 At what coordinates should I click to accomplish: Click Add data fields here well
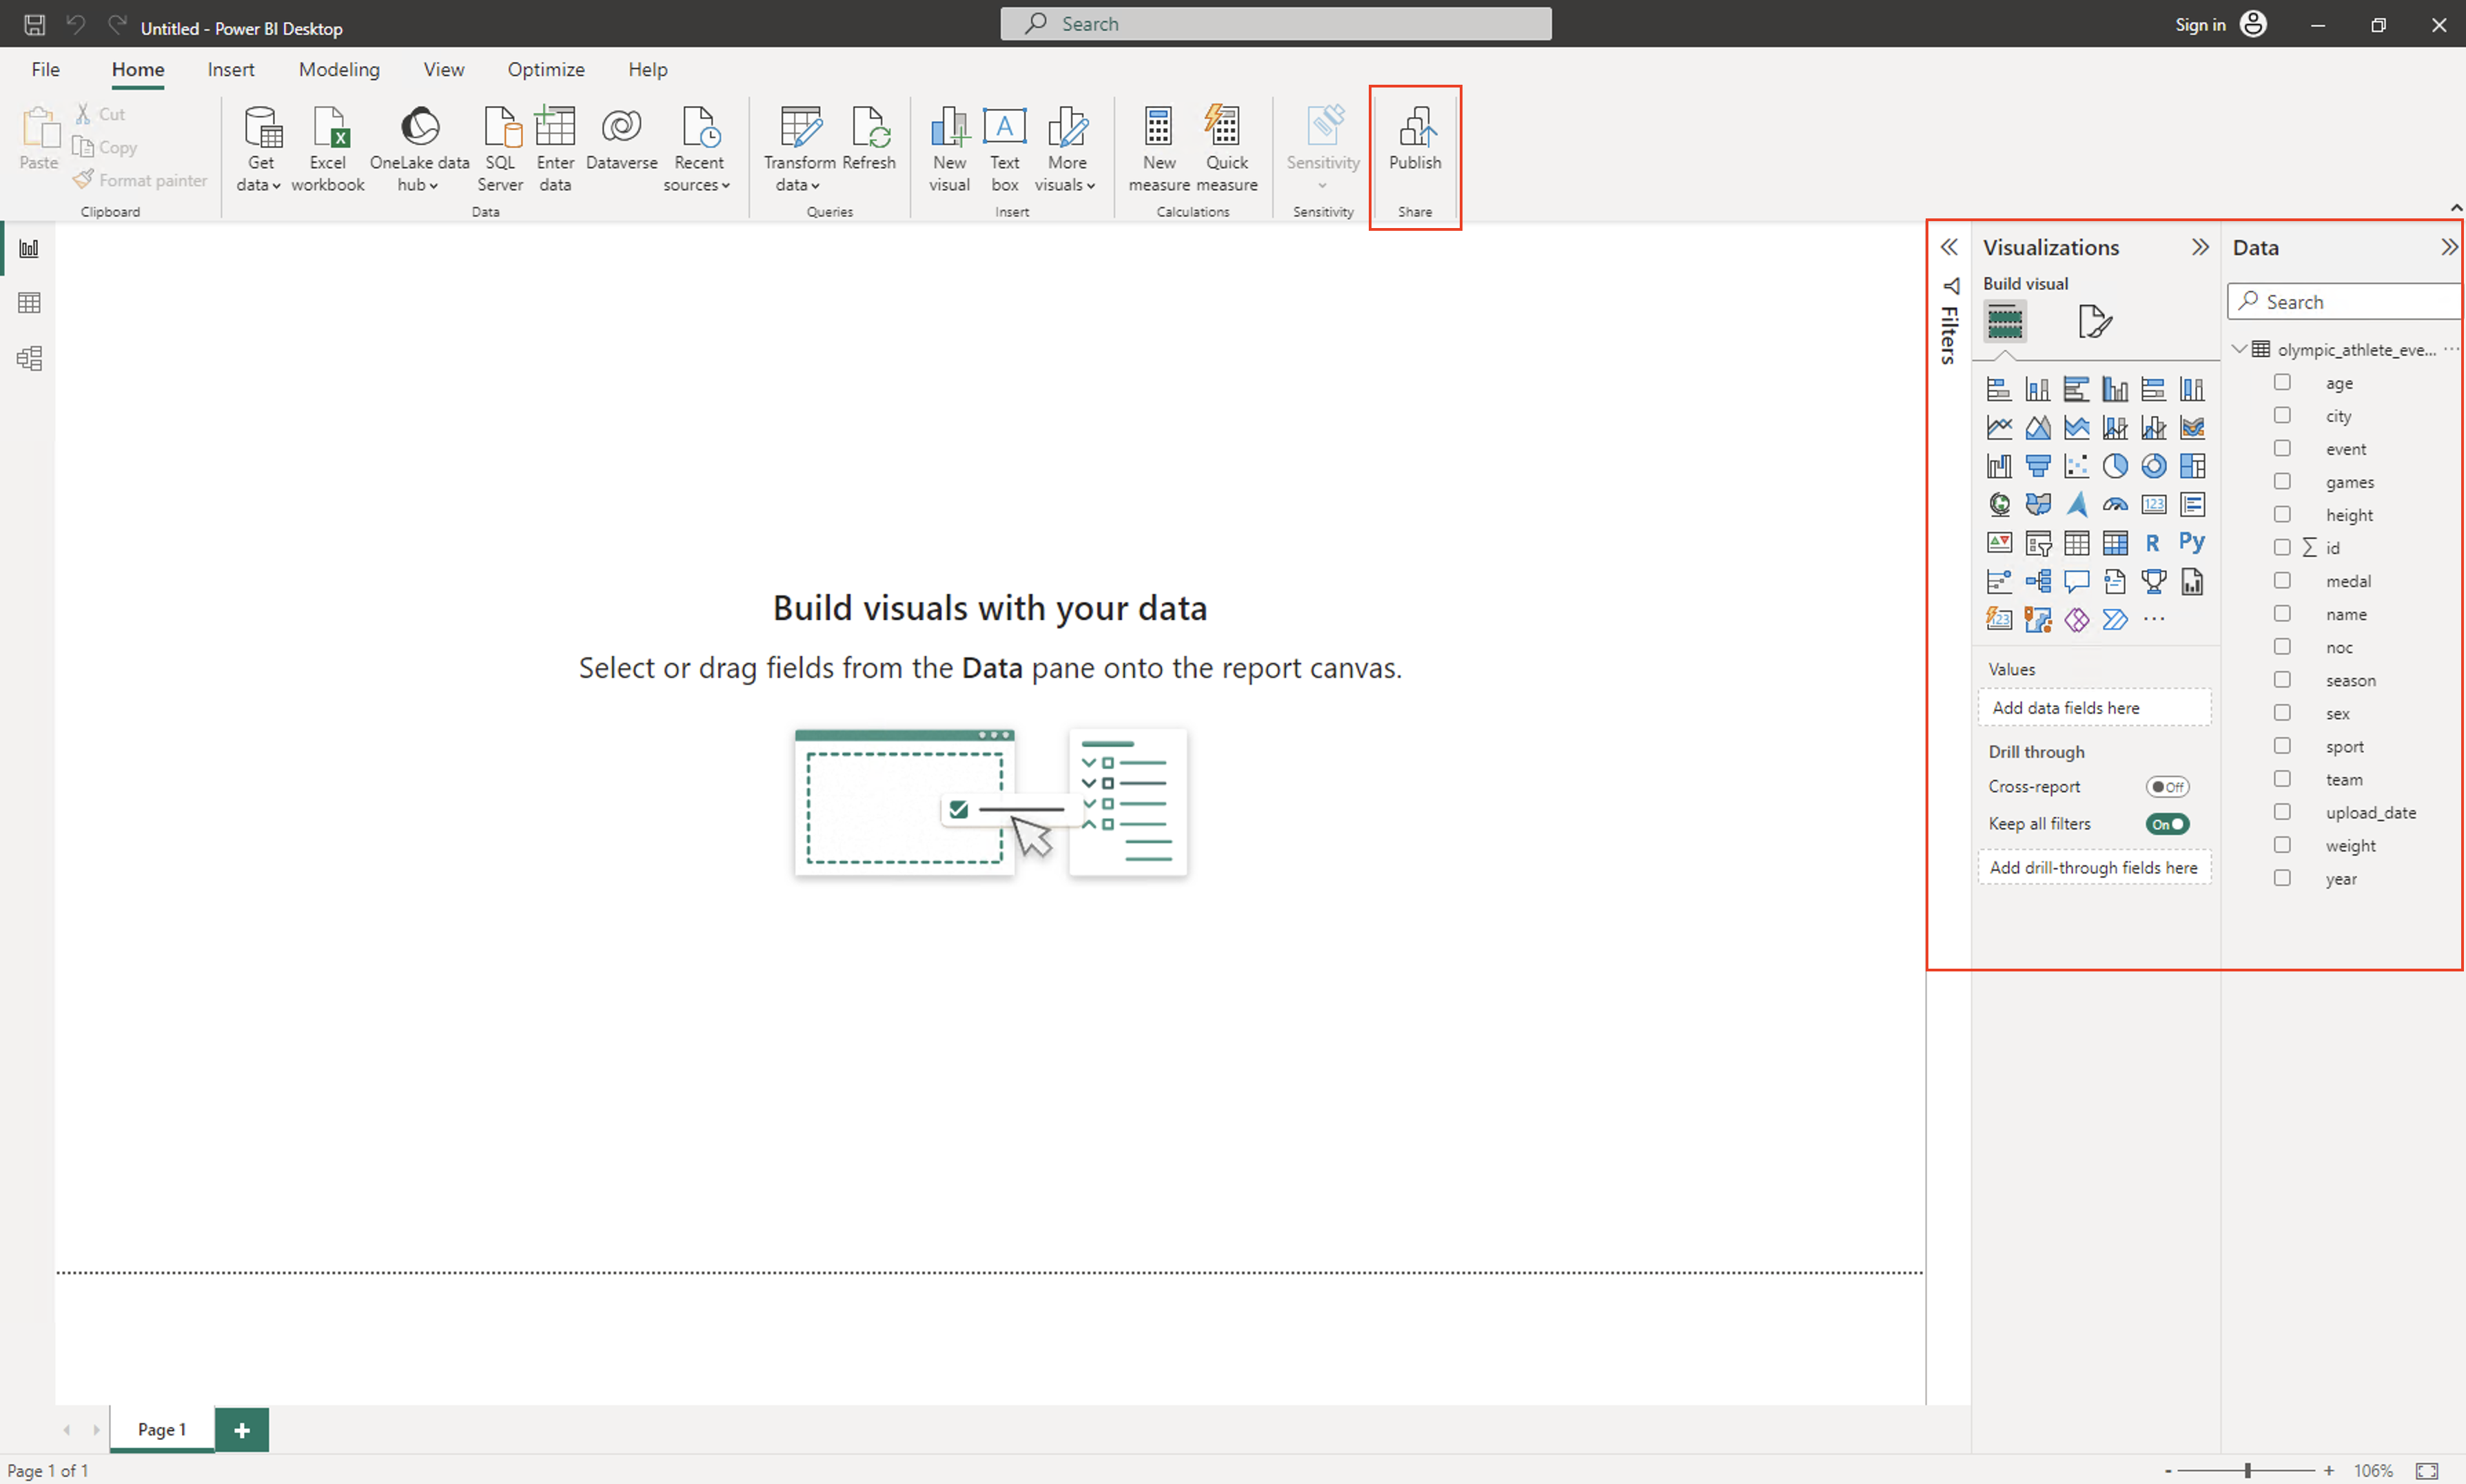pyautogui.click(x=2094, y=708)
